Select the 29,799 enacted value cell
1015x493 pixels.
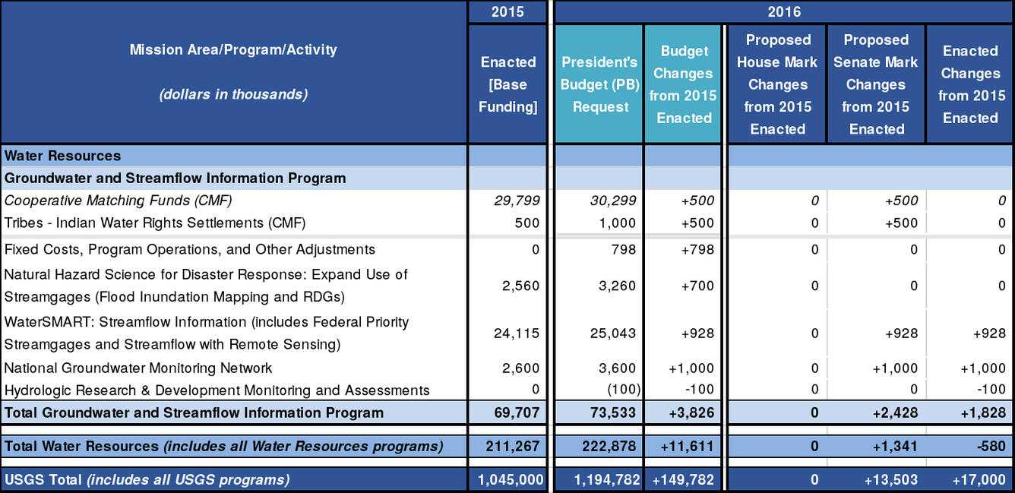point(507,201)
